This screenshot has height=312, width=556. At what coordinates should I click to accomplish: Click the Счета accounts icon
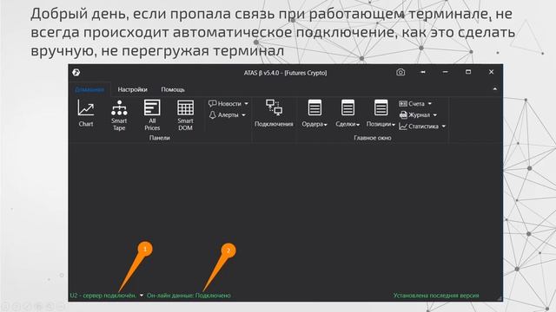tap(403, 104)
